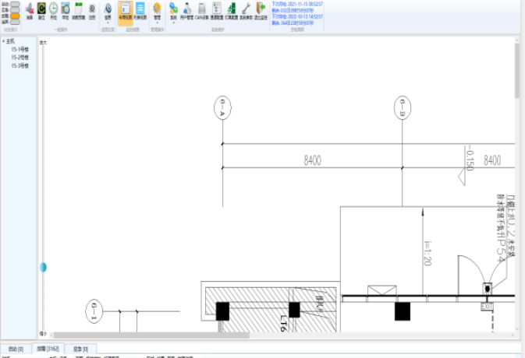Open the 信息 records dropdown

[108, 10]
